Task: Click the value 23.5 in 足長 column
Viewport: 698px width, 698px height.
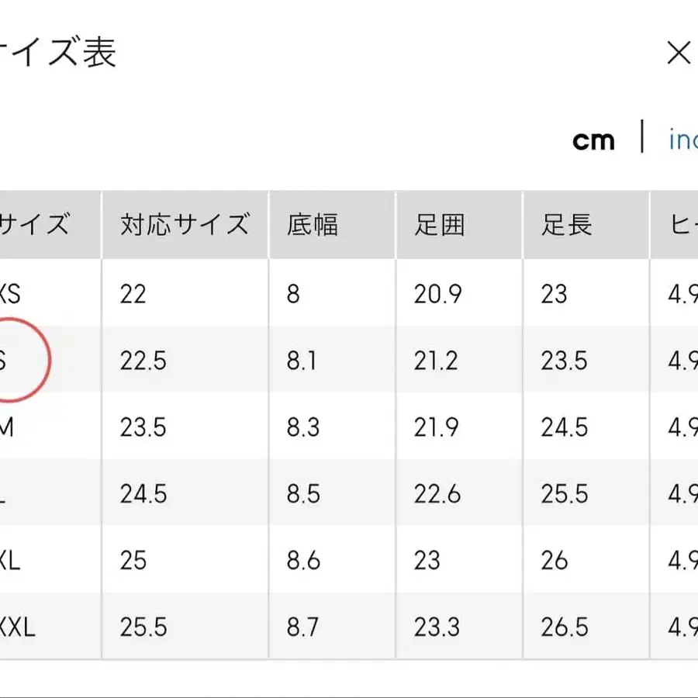Action: coord(565,361)
